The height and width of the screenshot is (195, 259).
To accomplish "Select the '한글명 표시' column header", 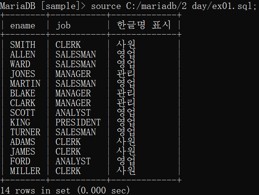I will coord(144,25).
